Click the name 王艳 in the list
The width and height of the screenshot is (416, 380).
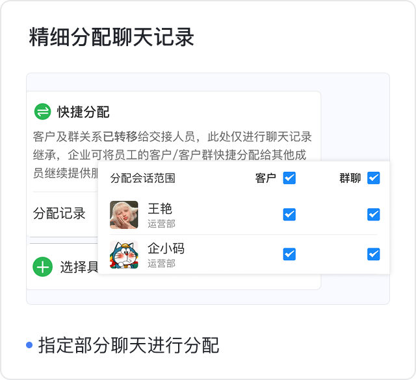pyautogui.click(x=160, y=209)
